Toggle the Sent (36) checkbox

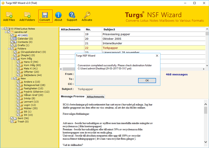pos(12,118)
